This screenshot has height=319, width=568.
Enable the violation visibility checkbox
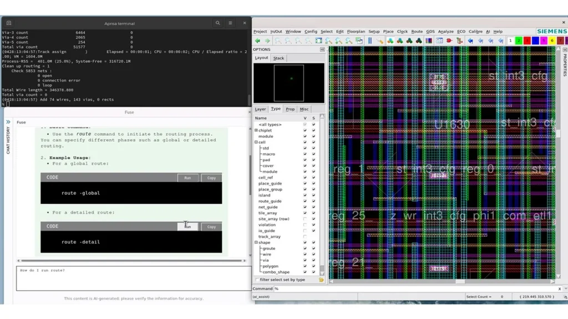pyautogui.click(x=305, y=225)
